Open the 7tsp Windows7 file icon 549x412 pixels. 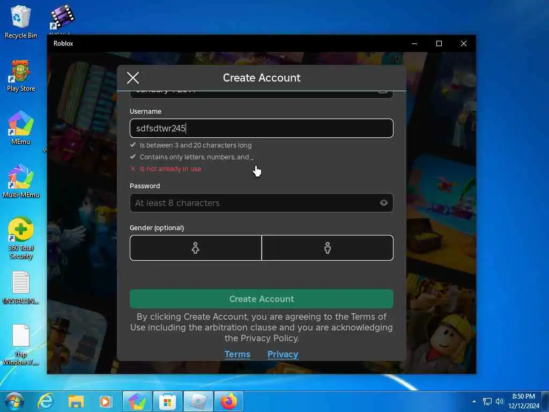pyautogui.click(x=21, y=345)
